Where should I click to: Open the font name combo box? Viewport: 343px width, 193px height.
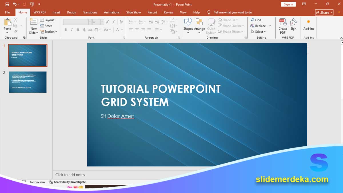[x=77, y=22]
